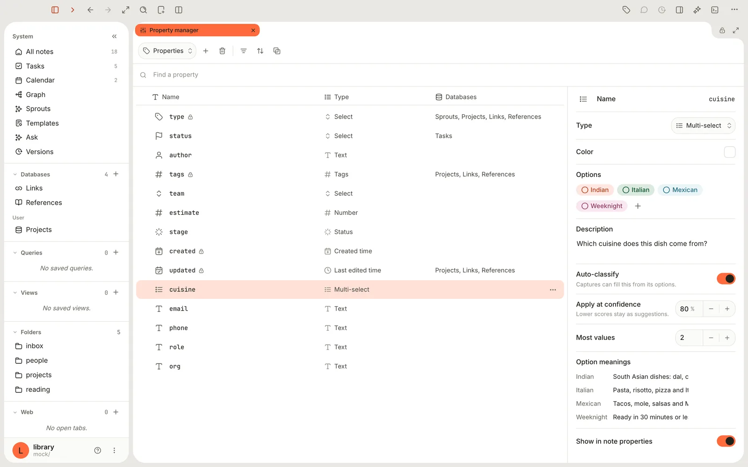The width and height of the screenshot is (748, 467).
Task: Click the plus icon beside Properties dropdown
Action: click(x=206, y=51)
